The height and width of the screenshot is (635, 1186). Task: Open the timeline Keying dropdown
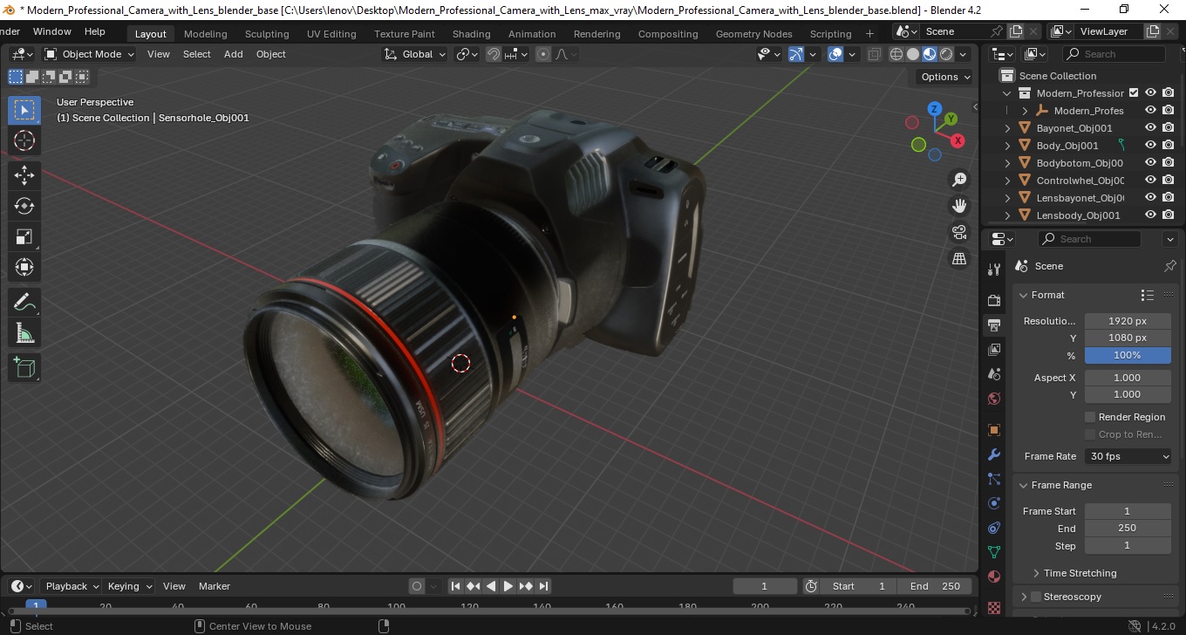(130, 586)
